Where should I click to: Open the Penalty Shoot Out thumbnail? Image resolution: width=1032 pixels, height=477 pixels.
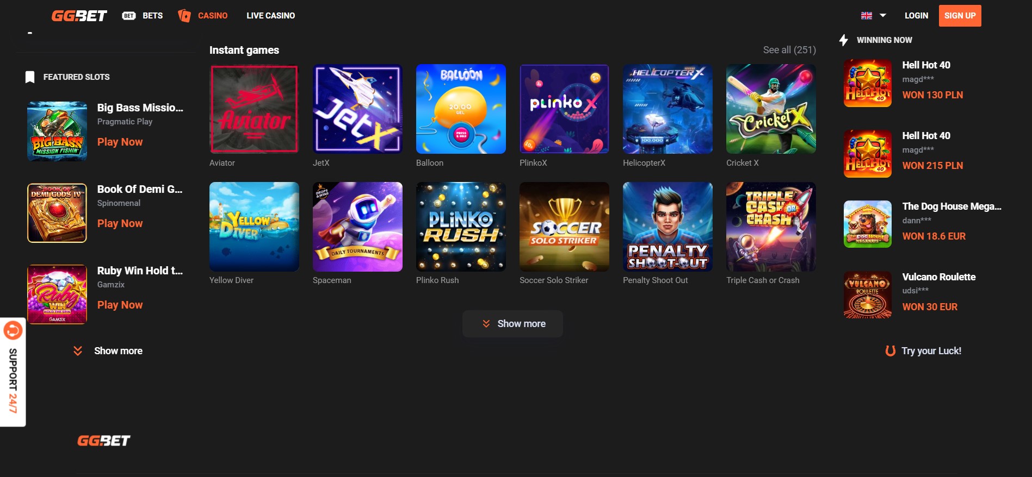(x=668, y=227)
